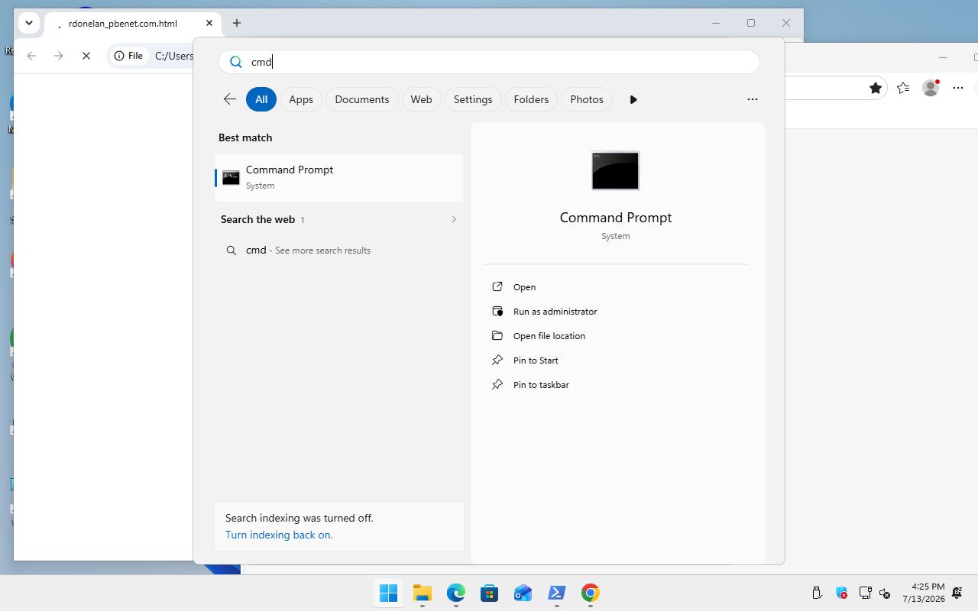
Task: Minimize the Edge window behind
Action: 943,57
